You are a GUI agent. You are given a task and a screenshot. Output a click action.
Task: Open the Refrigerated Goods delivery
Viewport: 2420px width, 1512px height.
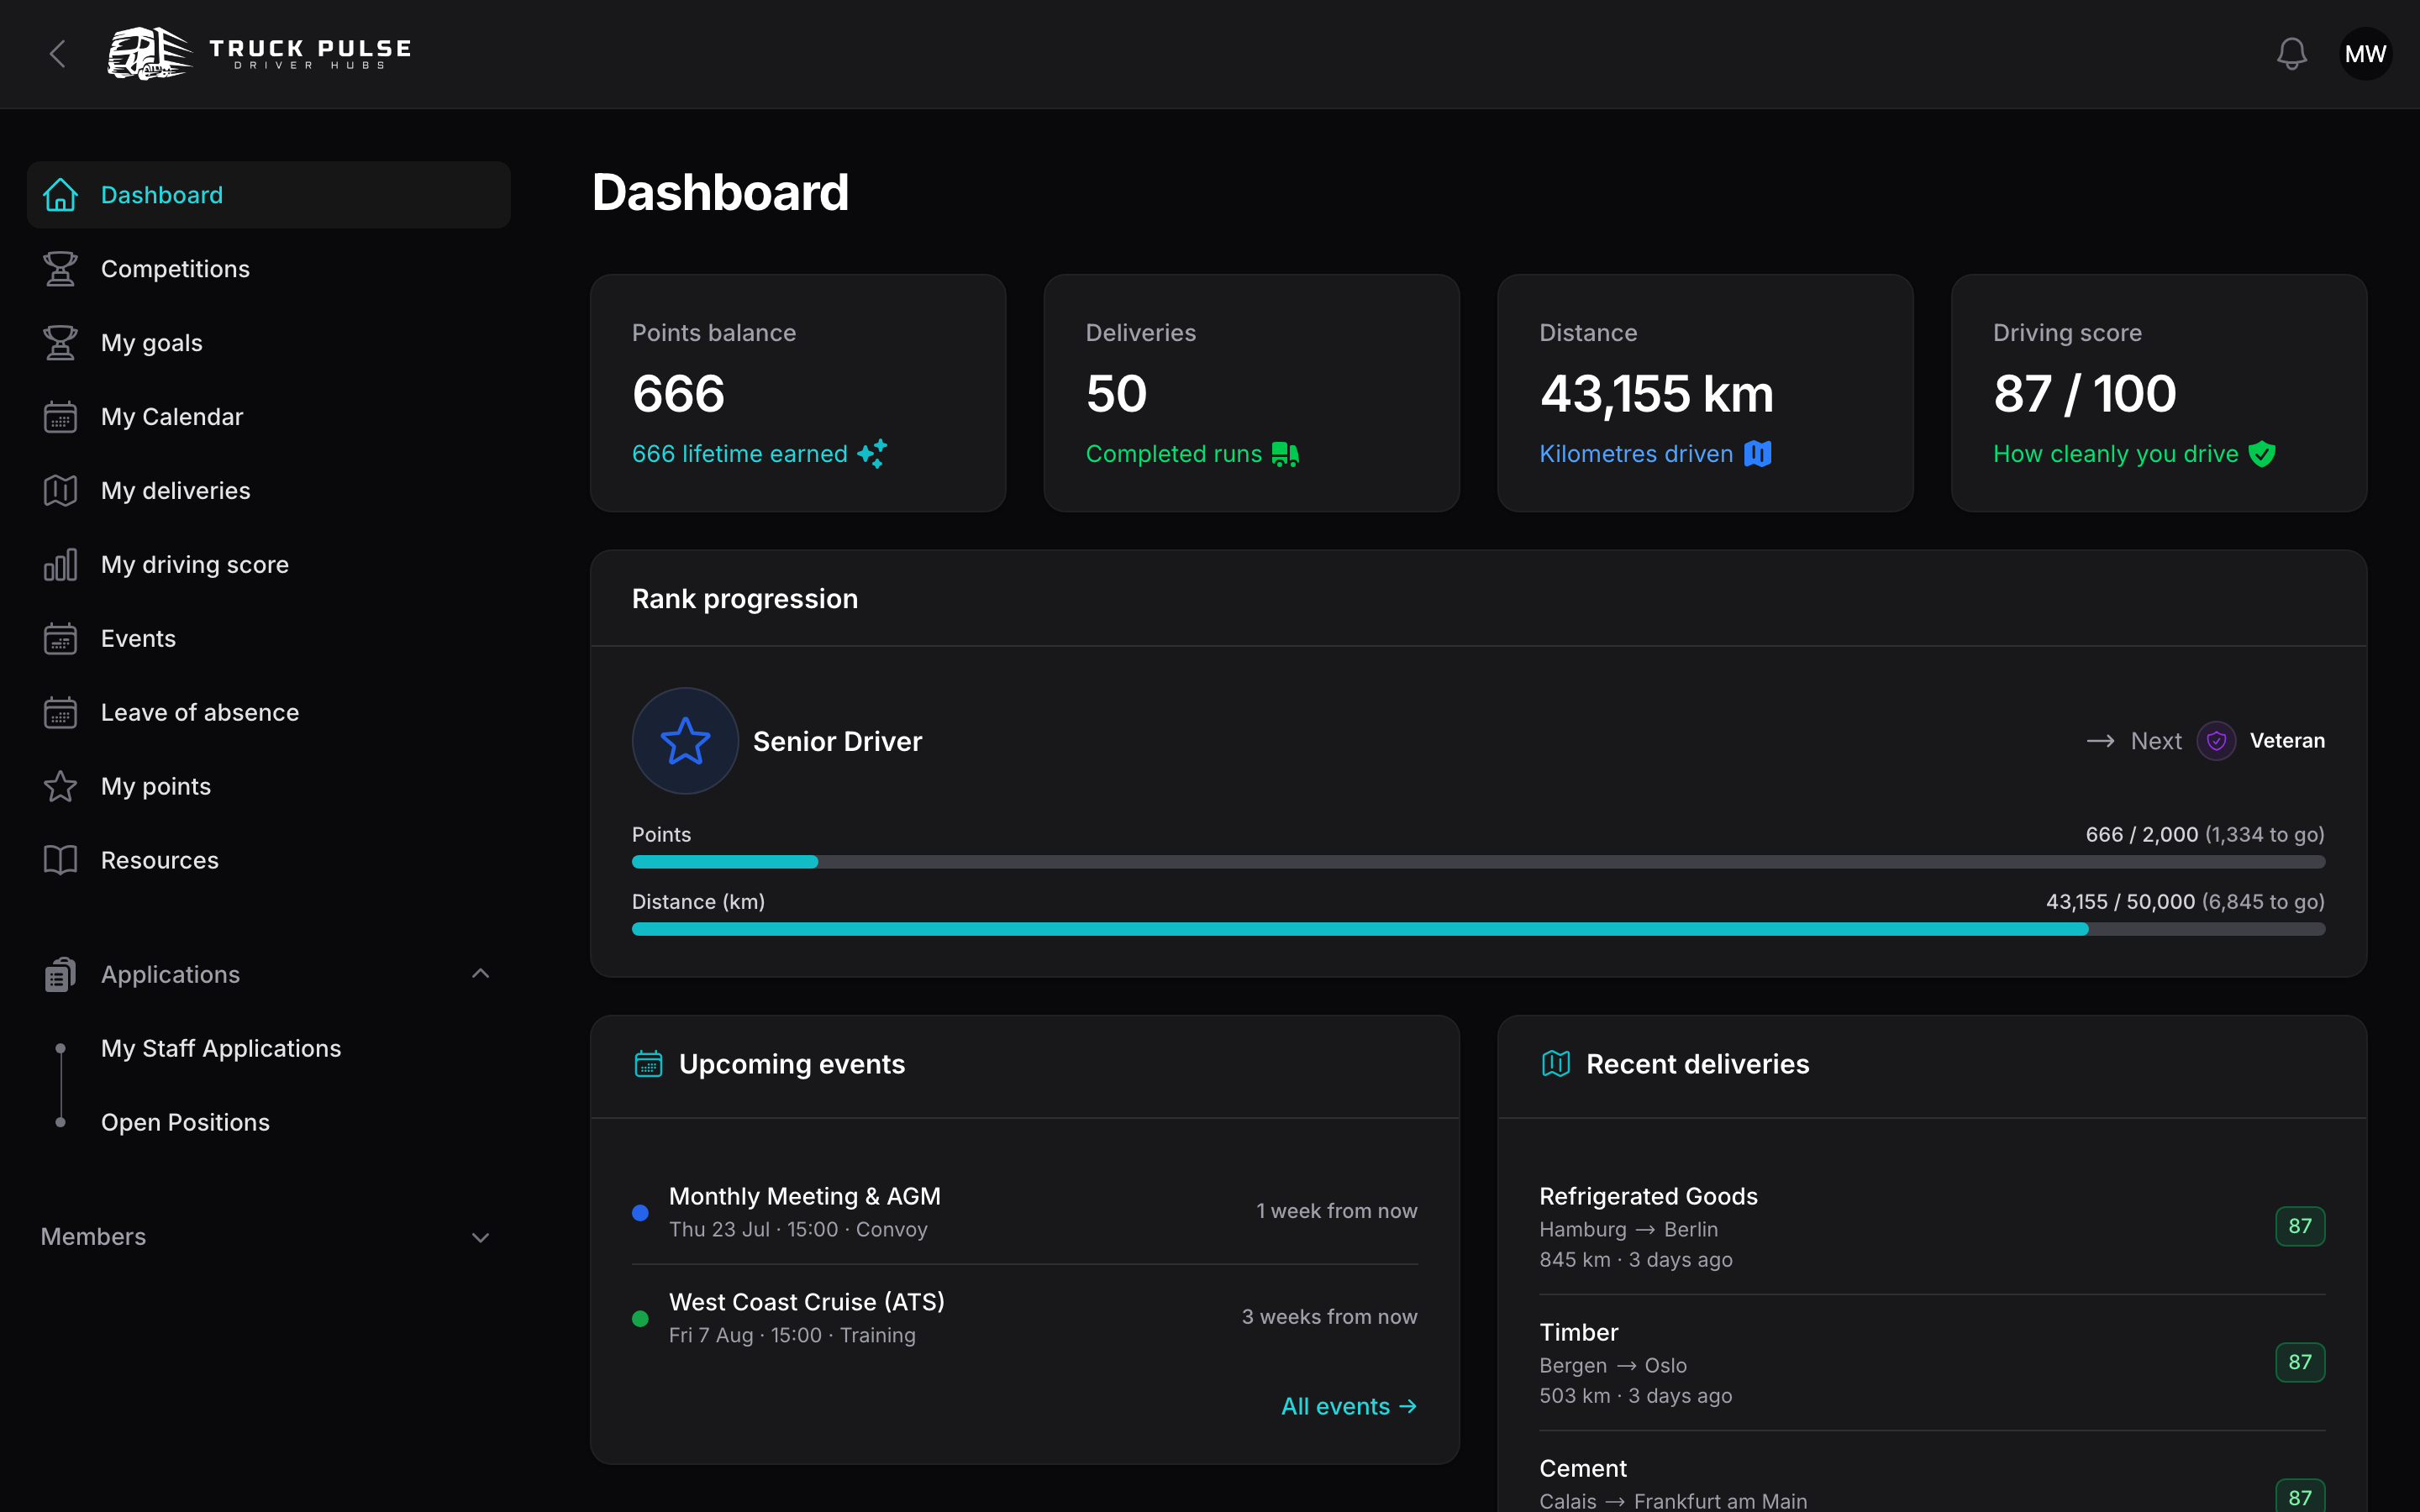1932,1227
